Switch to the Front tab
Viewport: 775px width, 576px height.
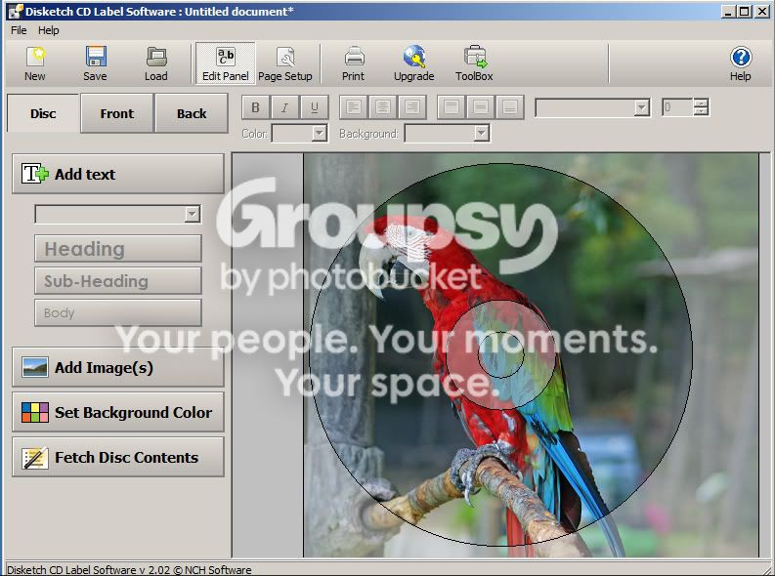pyautogui.click(x=117, y=113)
